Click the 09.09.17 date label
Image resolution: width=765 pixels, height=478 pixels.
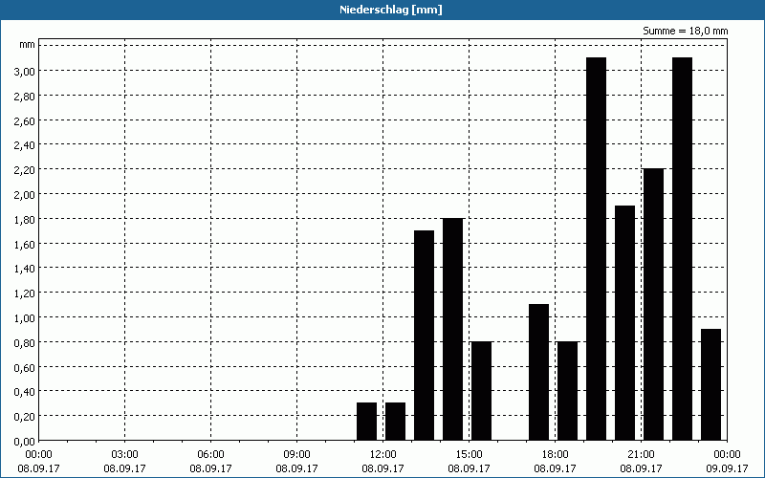click(x=727, y=468)
